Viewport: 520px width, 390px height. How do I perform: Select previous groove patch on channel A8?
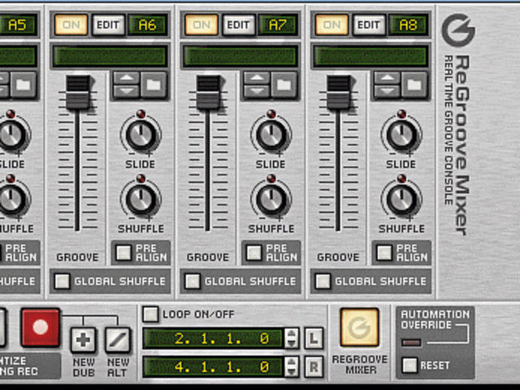pyautogui.click(x=387, y=79)
